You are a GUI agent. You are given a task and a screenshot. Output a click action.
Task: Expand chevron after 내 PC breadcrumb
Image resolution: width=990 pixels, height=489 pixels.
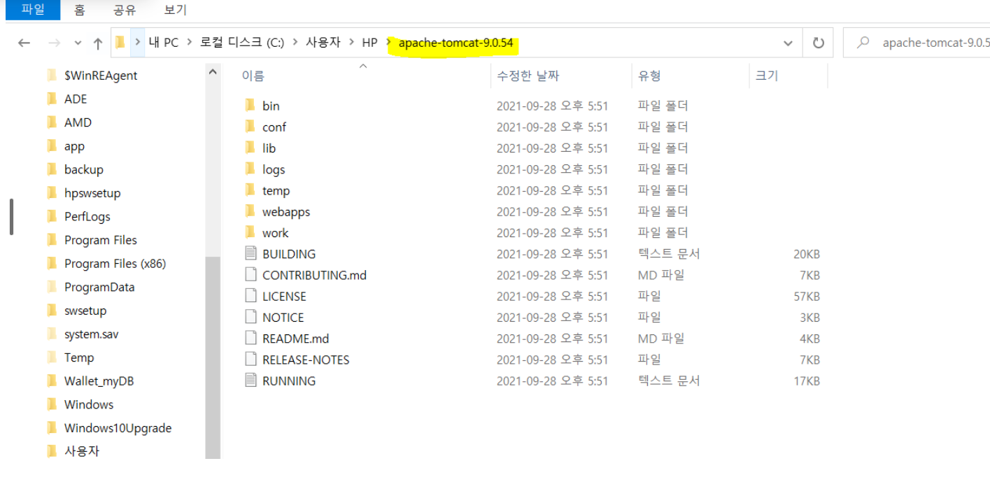[190, 43]
